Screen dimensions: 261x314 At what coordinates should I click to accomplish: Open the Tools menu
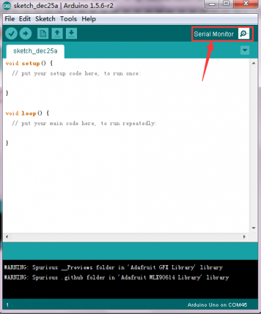(69, 19)
